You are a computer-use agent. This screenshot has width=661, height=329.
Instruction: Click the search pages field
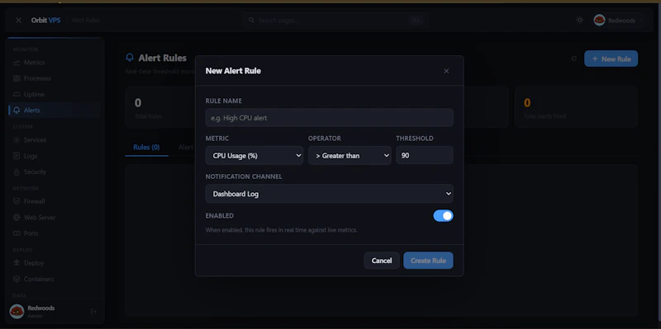pos(335,20)
